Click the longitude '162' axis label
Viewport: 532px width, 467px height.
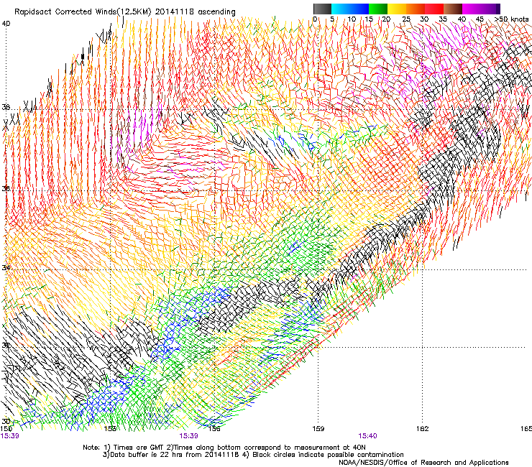click(423, 429)
